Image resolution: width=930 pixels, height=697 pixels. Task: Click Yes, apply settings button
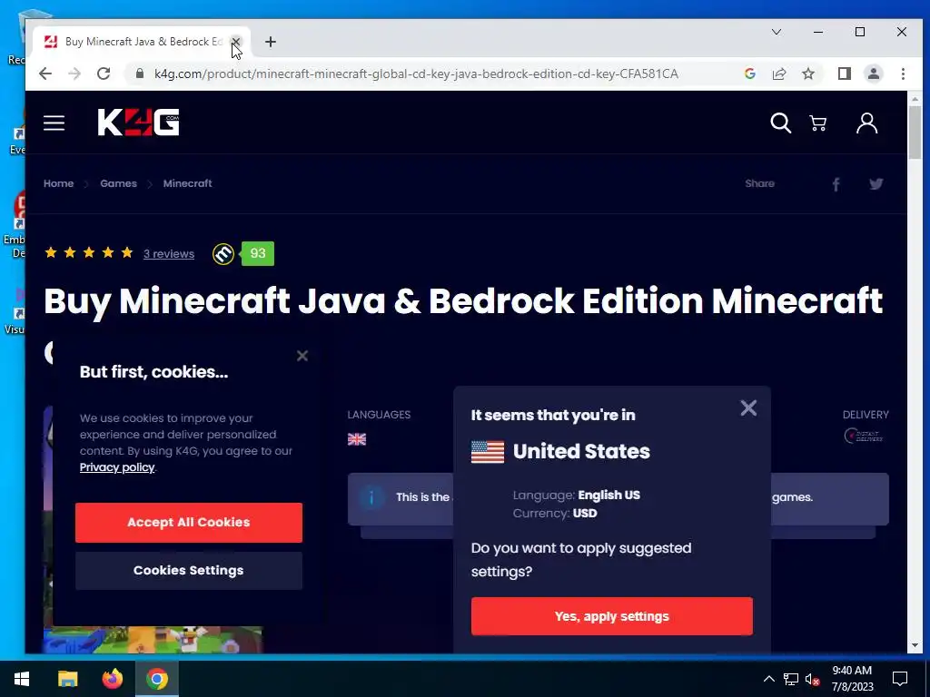611,616
